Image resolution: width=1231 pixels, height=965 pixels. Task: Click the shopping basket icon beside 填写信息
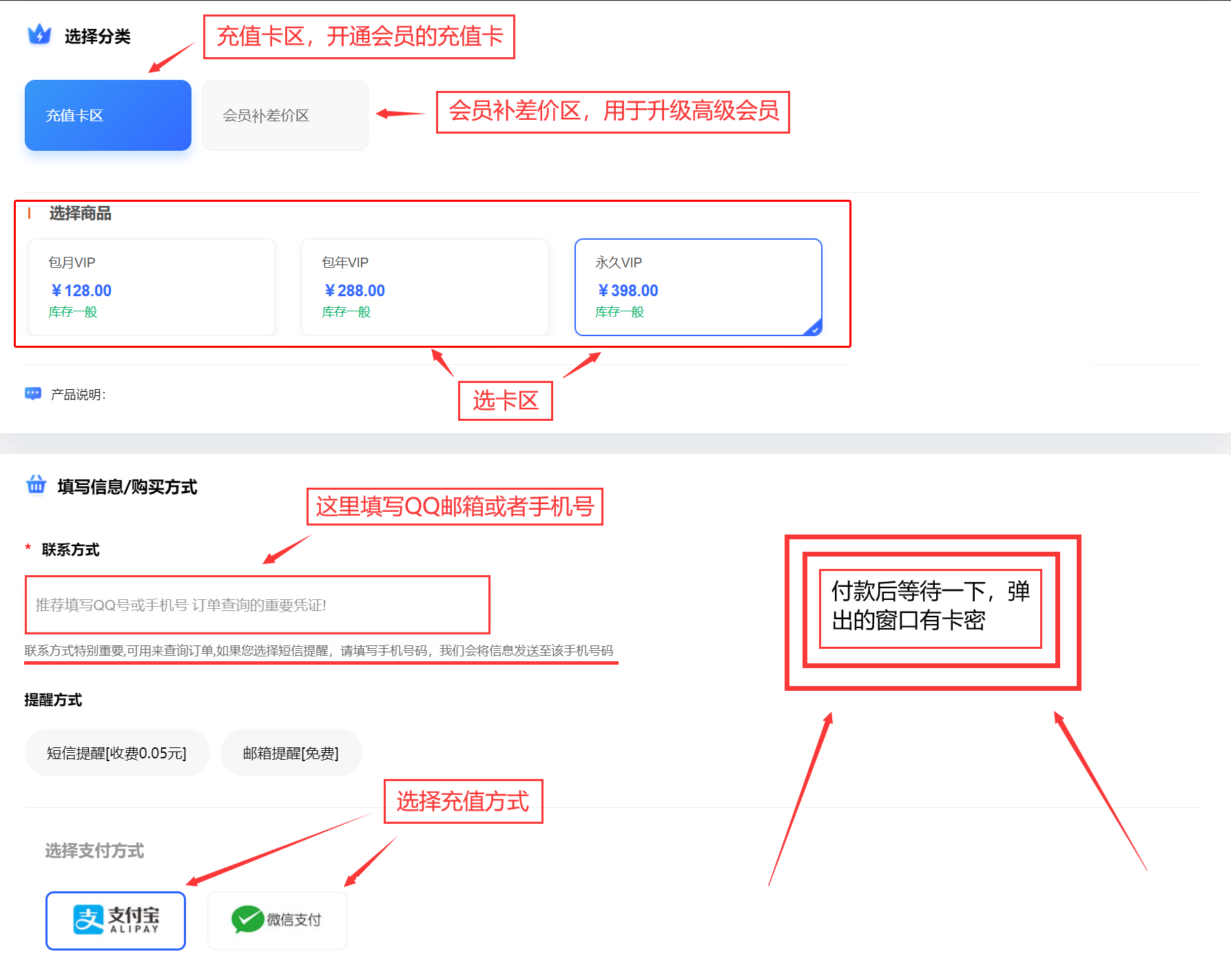point(37,485)
